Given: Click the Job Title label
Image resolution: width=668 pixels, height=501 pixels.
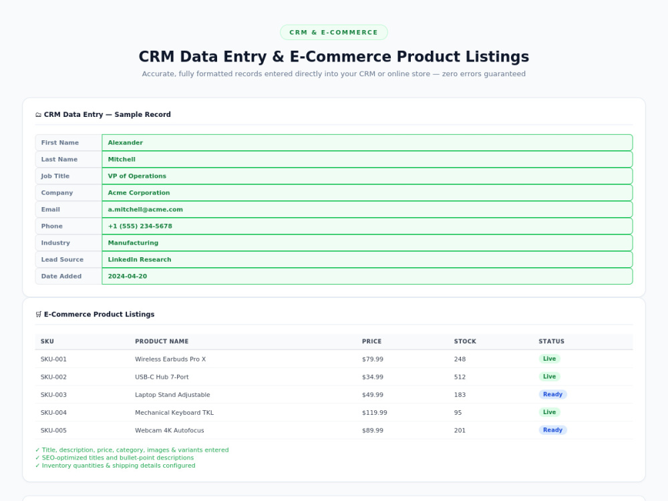Looking at the screenshot, I should tap(55, 176).
